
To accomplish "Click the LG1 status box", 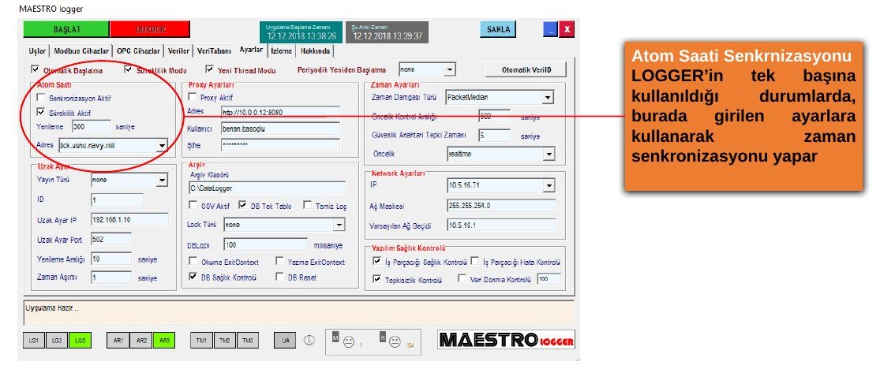I will point(34,340).
